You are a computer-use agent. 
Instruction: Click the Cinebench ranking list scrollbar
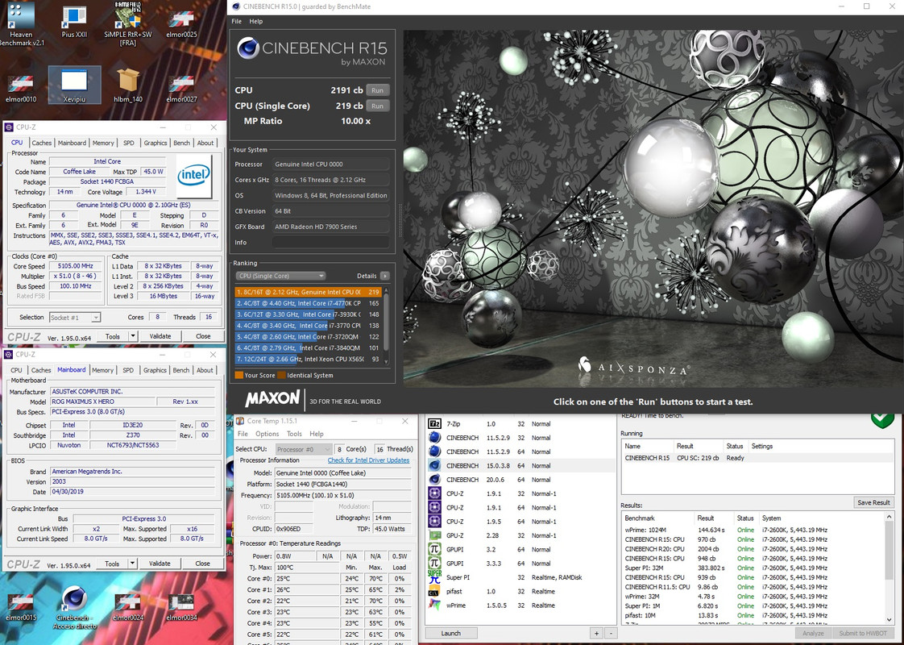(386, 326)
